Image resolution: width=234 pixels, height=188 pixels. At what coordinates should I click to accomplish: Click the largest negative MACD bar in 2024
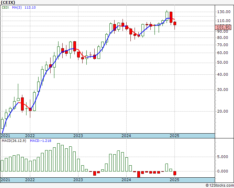[139, 174]
